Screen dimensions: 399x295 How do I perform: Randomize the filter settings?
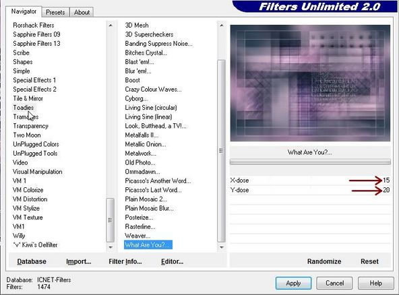324,261
